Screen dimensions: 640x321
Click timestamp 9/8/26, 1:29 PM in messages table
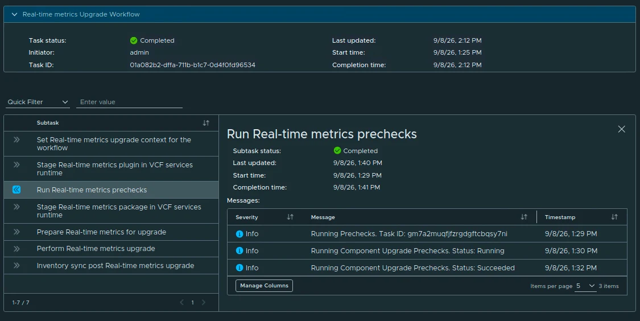click(571, 234)
